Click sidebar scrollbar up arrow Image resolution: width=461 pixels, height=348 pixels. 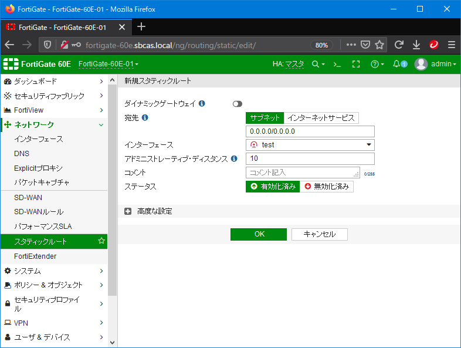coord(112,80)
